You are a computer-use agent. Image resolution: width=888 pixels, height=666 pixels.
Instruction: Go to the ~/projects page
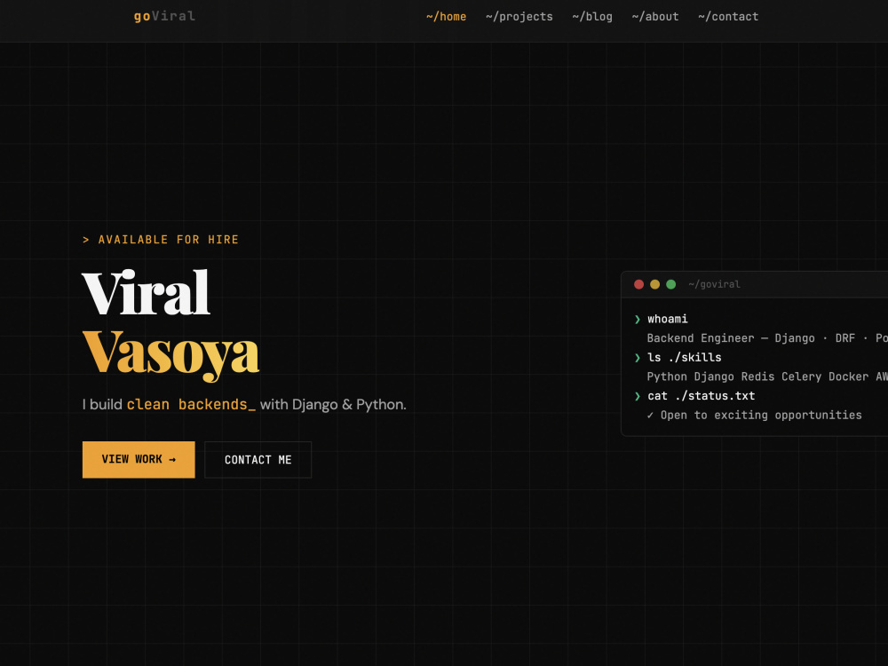point(519,17)
